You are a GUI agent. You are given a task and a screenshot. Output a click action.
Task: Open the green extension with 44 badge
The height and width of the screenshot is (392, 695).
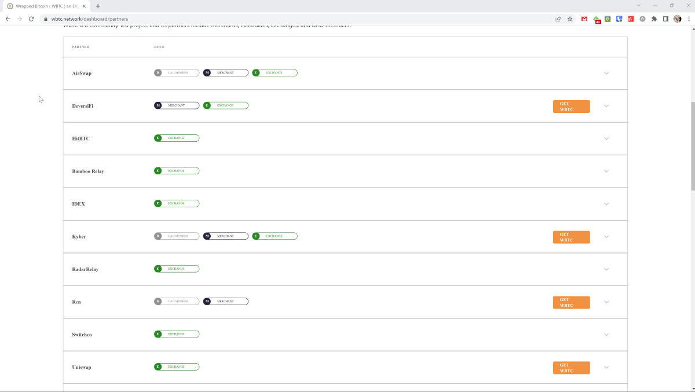point(597,19)
